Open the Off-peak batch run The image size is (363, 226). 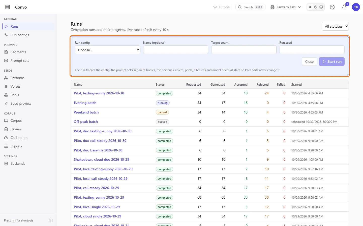point(86,122)
